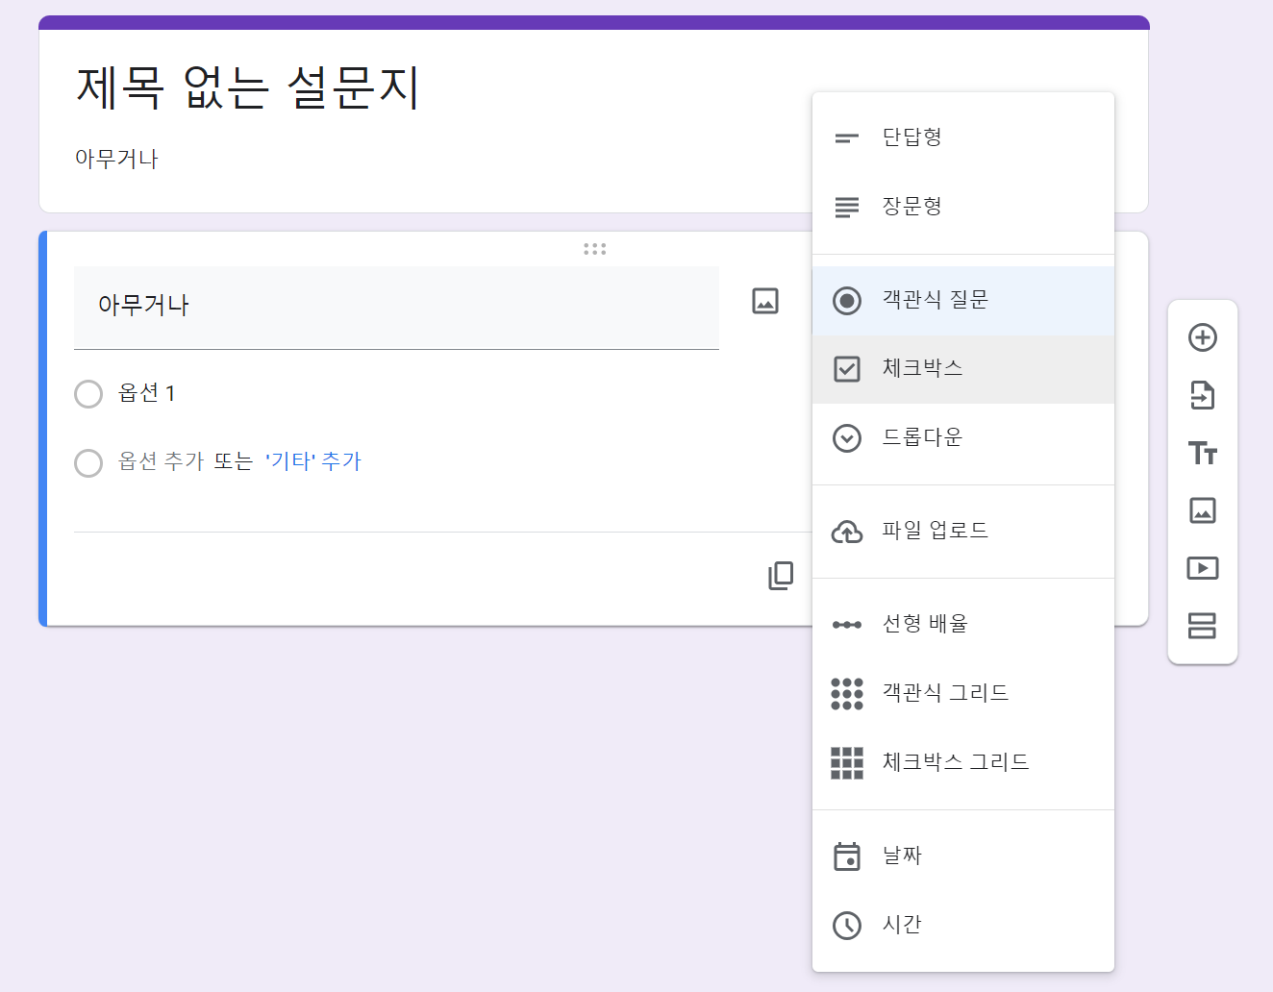Choose 장문형 question type
1273x992 pixels.
point(963,207)
